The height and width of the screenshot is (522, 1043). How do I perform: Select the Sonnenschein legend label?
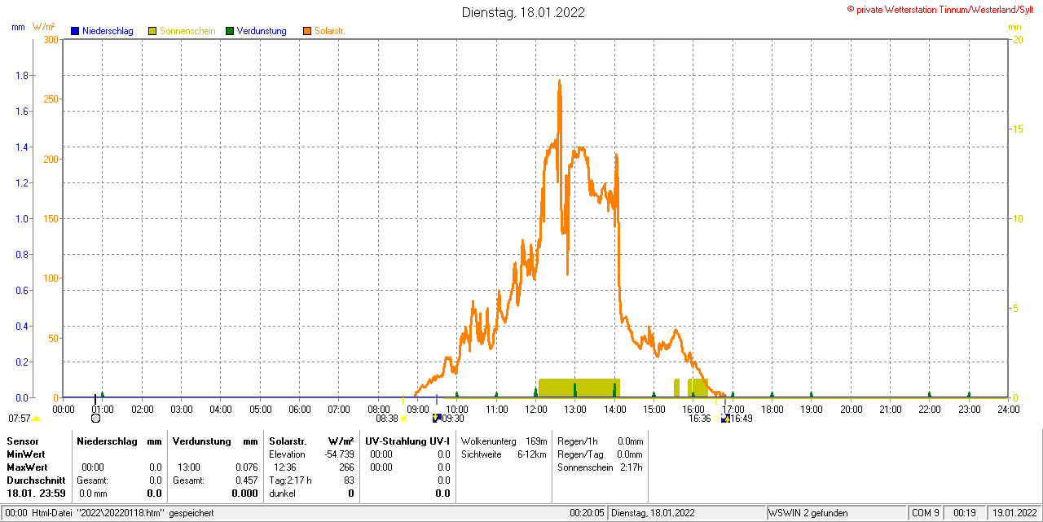point(187,31)
